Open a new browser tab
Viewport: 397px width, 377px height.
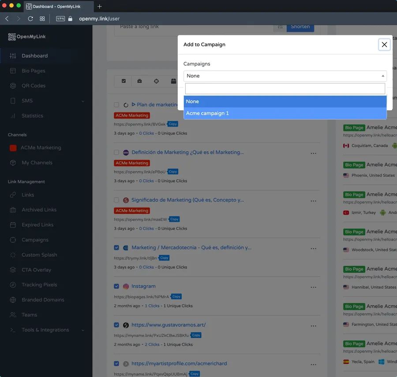100,6
